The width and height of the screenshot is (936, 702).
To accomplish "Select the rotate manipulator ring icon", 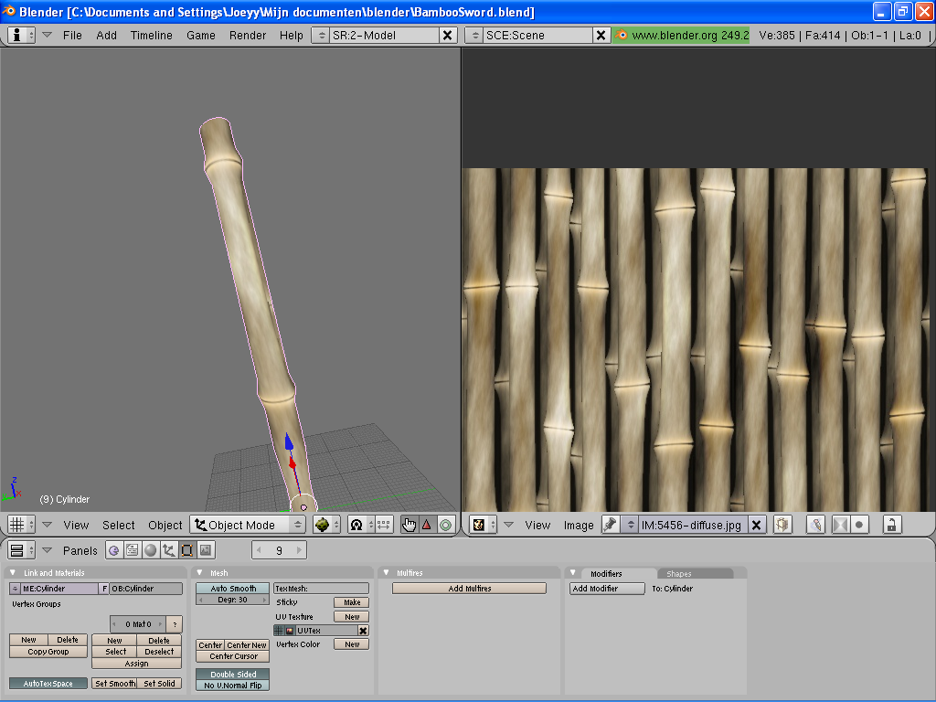I will pos(445,525).
